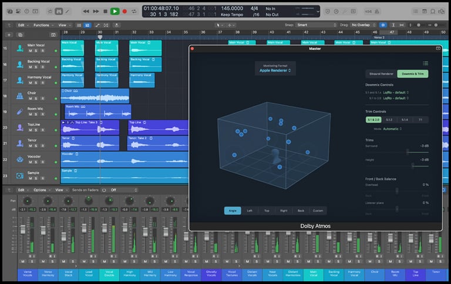Solo the Backing Vocal track

(x=36, y=67)
